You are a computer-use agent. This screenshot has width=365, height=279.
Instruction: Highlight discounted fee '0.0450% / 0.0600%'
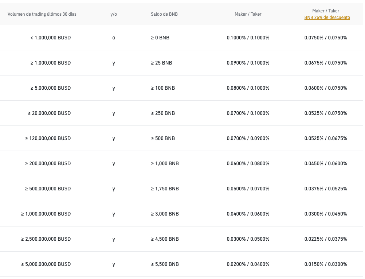(326, 164)
